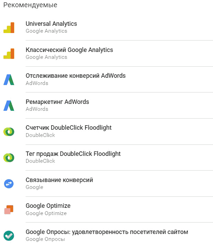
Task: Click the Классический Google Analytics icon
Action: 9,54
